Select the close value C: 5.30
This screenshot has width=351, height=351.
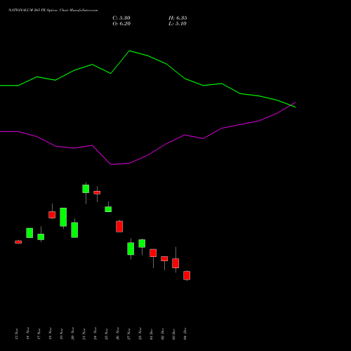coord(121,18)
